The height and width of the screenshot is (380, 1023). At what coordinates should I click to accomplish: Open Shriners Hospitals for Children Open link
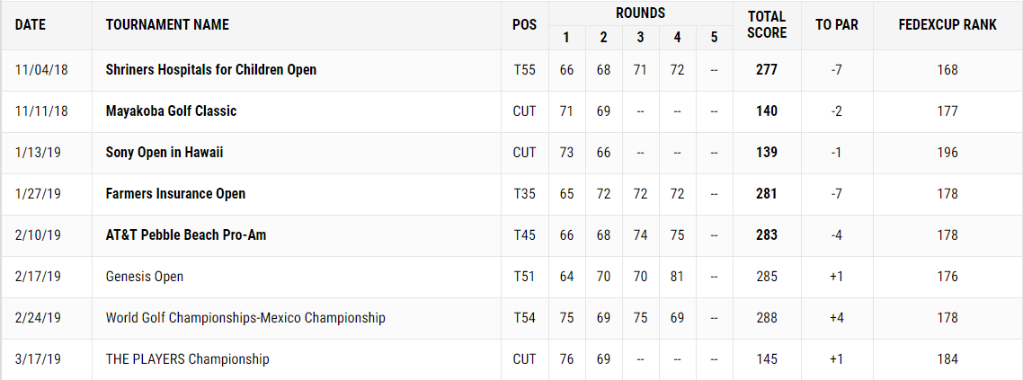point(210,69)
